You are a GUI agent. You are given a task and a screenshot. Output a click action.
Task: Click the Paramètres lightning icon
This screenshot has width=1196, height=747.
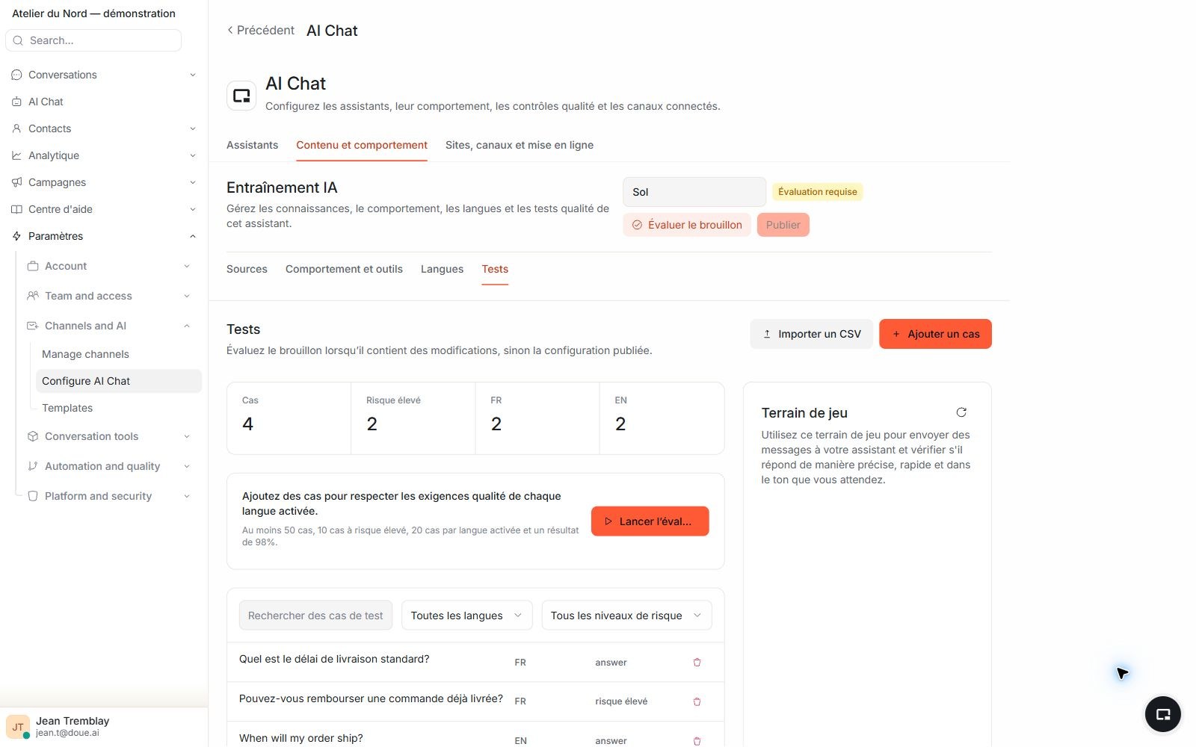point(16,236)
